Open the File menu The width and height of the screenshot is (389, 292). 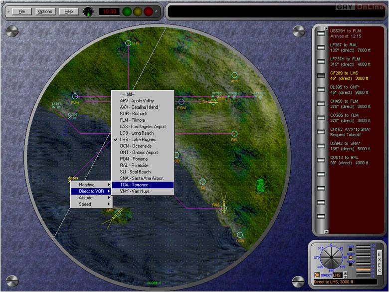[22, 11]
